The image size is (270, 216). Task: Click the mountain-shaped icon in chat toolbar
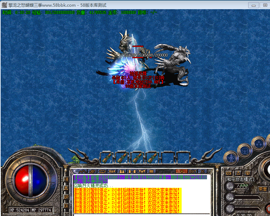[x=82, y=172]
